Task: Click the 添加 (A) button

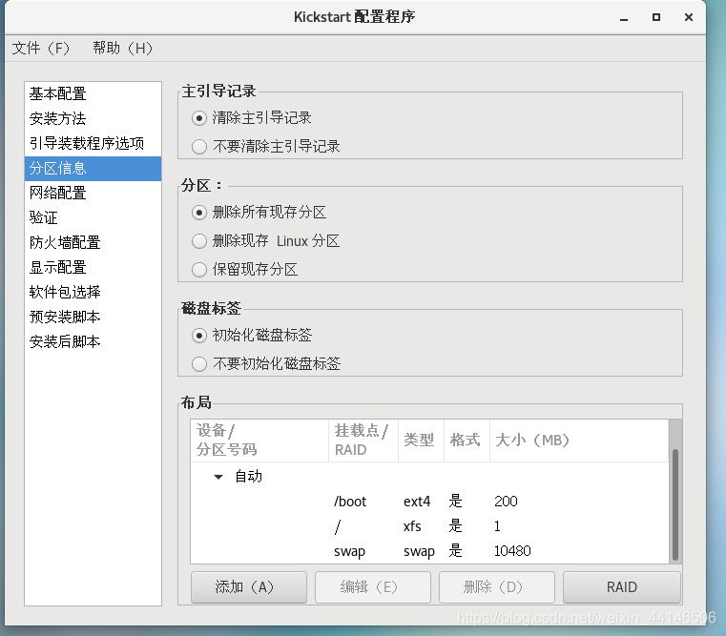Action: point(249,587)
